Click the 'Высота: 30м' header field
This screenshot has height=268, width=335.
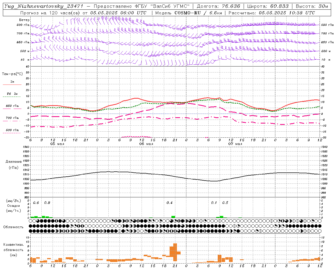312,6
